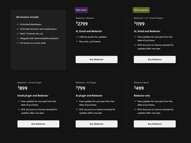Click the 50% discount checkmark in the $1199 card

tap(135, 45)
